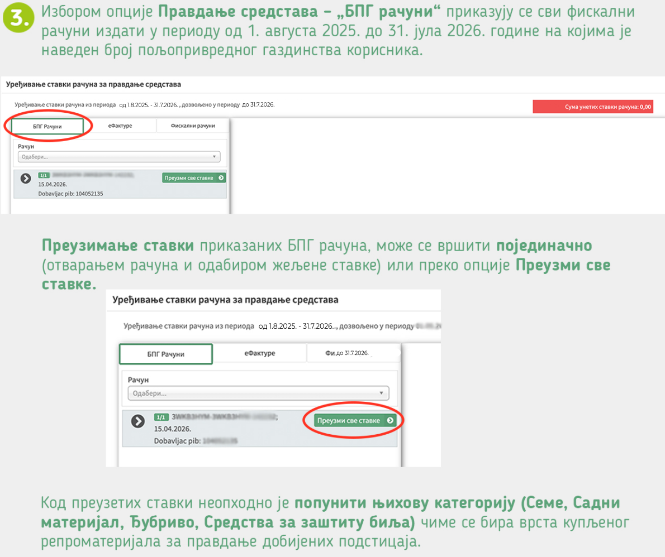Open БПГ Рачуни tab in upper screenshot
This screenshot has height=557, width=665.
coord(47,126)
